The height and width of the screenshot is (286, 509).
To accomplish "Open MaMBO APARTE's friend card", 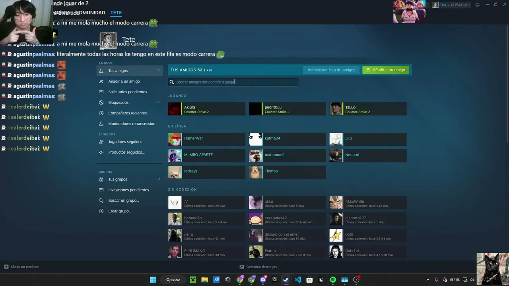I will 207,156.
